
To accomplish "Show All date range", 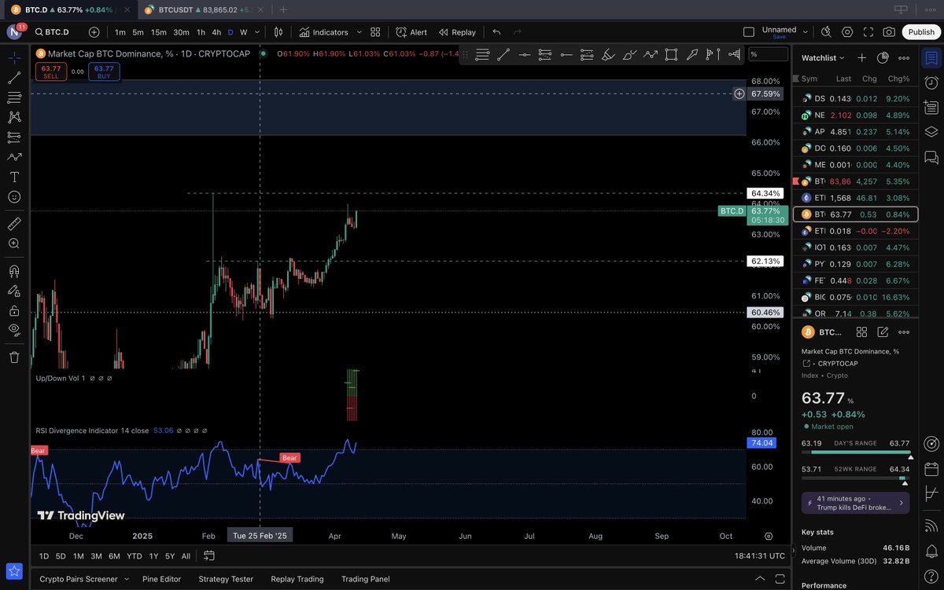I will pos(186,556).
